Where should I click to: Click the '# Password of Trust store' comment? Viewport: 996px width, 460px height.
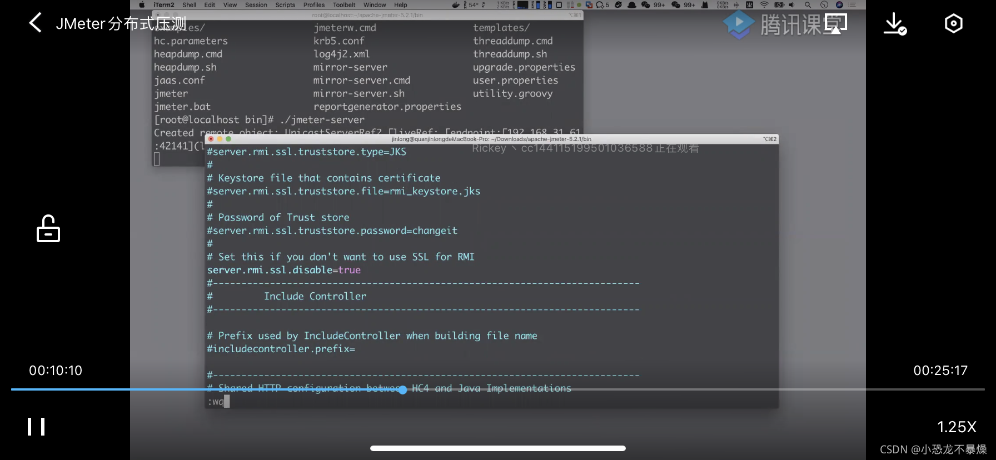[278, 217]
